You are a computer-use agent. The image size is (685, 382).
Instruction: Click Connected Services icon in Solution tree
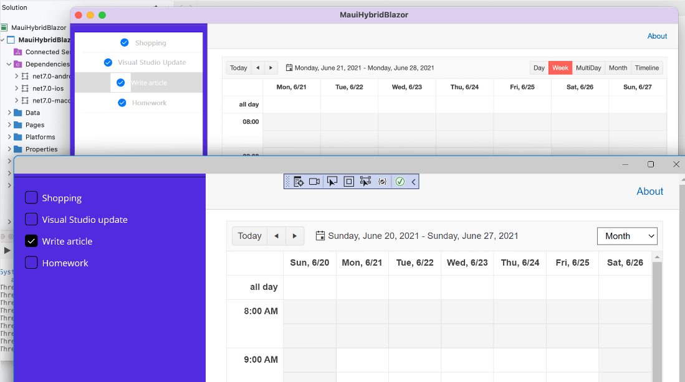18,52
